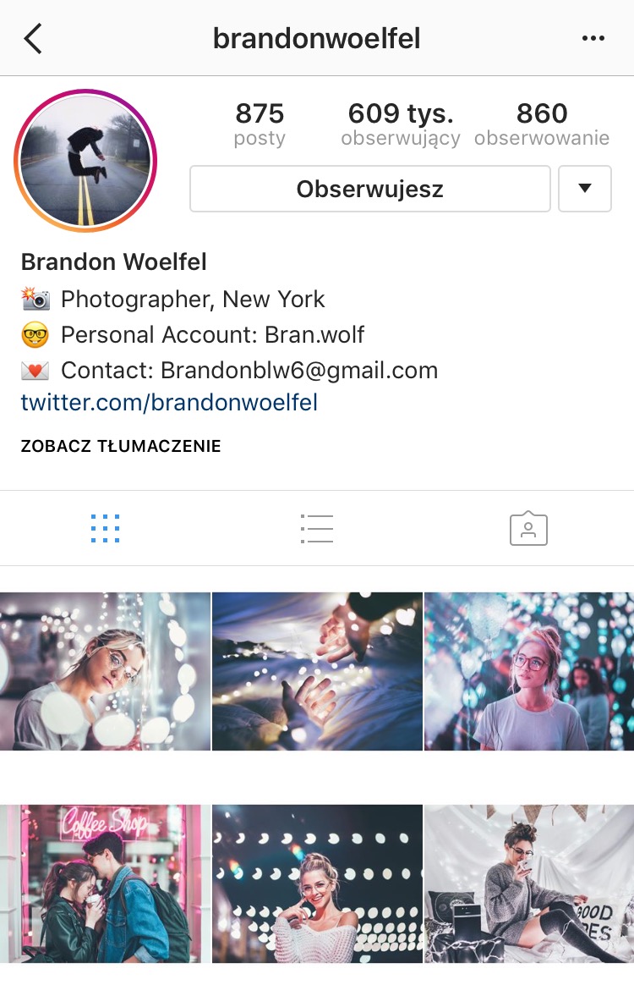Tap ZOBACZ TŁUMACZENIE to translate bio
634x1007 pixels.
click(x=121, y=446)
